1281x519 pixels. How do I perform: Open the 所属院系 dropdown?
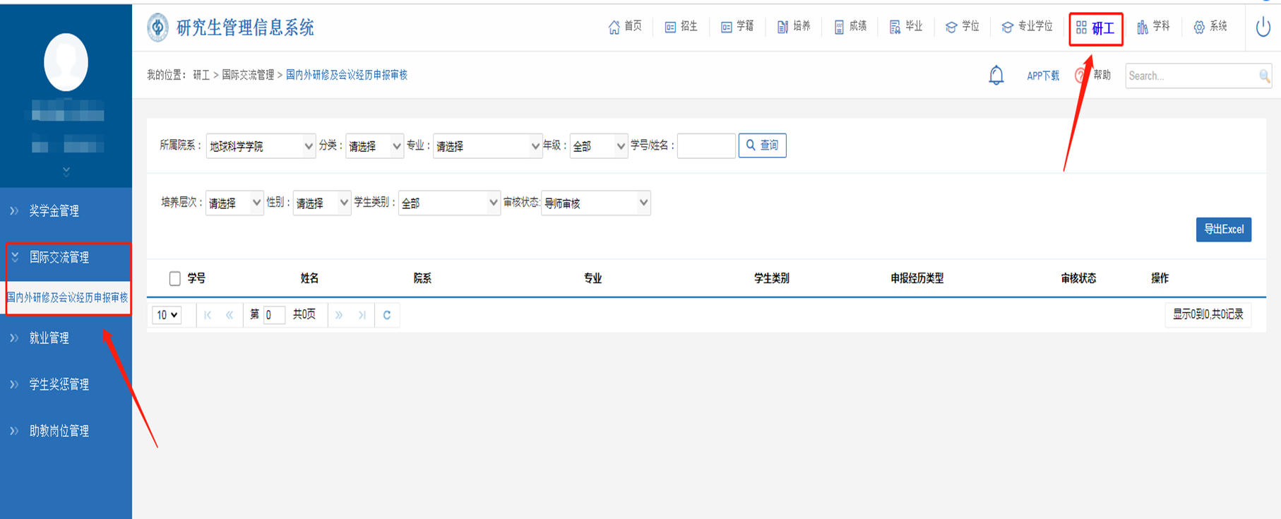pyautogui.click(x=260, y=146)
